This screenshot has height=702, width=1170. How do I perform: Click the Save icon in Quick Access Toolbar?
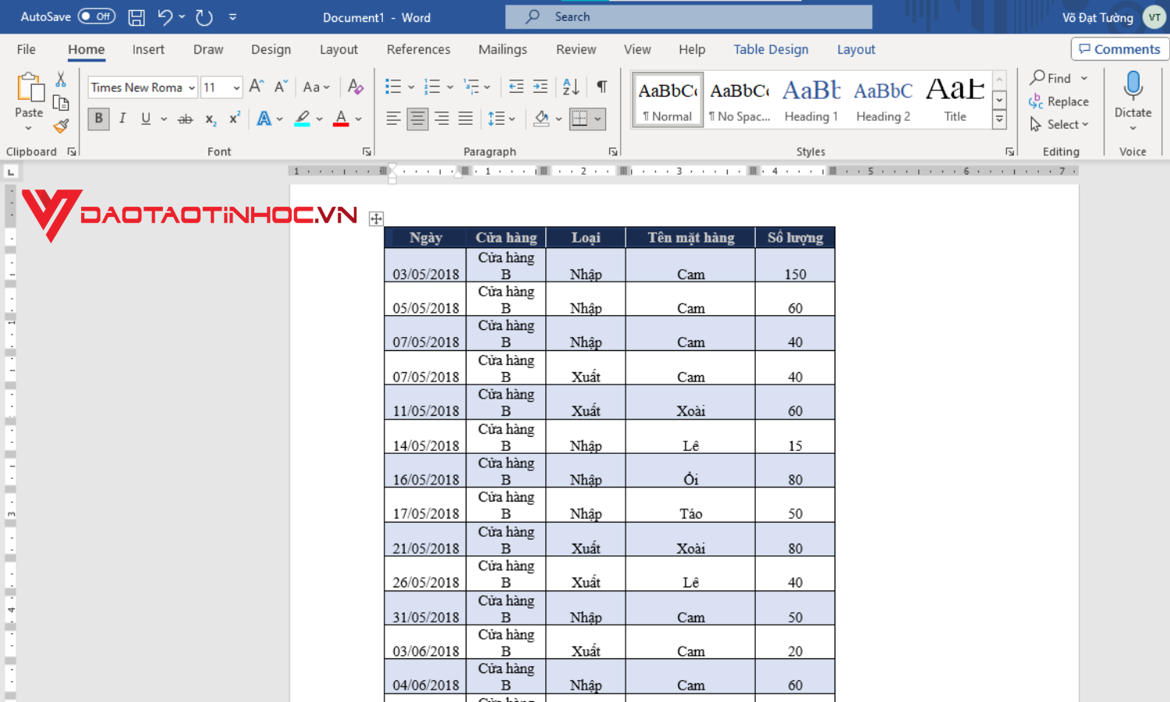click(x=136, y=17)
